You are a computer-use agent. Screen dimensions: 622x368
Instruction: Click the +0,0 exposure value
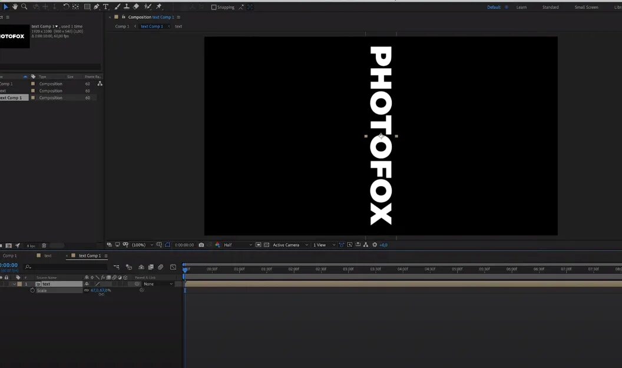pos(383,245)
